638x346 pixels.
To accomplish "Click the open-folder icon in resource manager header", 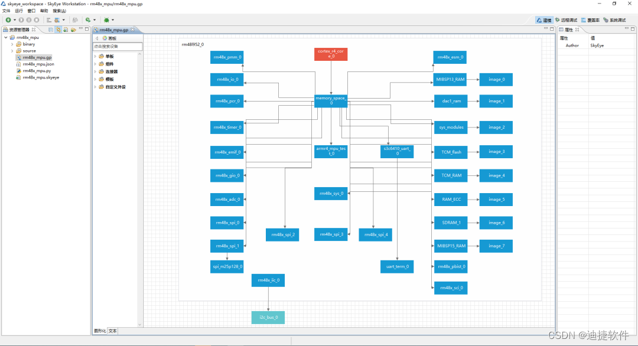I will pos(73,30).
